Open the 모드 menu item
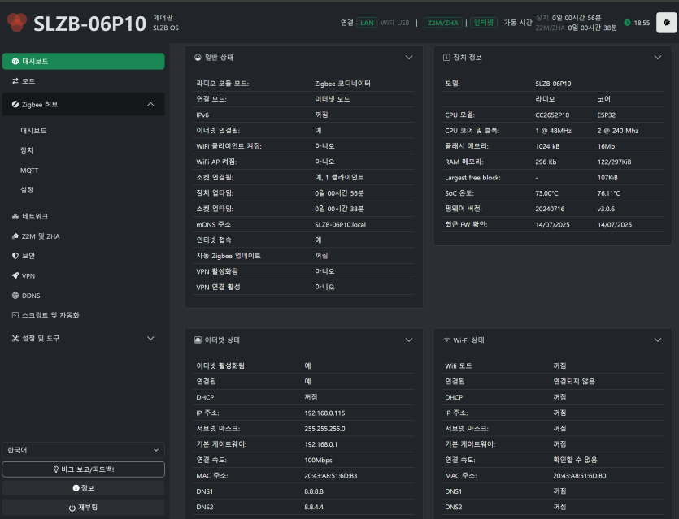This screenshot has width=679, height=519. click(83, 81)
